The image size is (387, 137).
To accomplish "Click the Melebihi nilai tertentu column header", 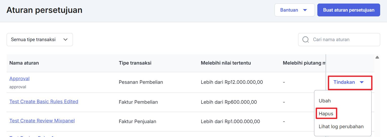I will 226,63.
